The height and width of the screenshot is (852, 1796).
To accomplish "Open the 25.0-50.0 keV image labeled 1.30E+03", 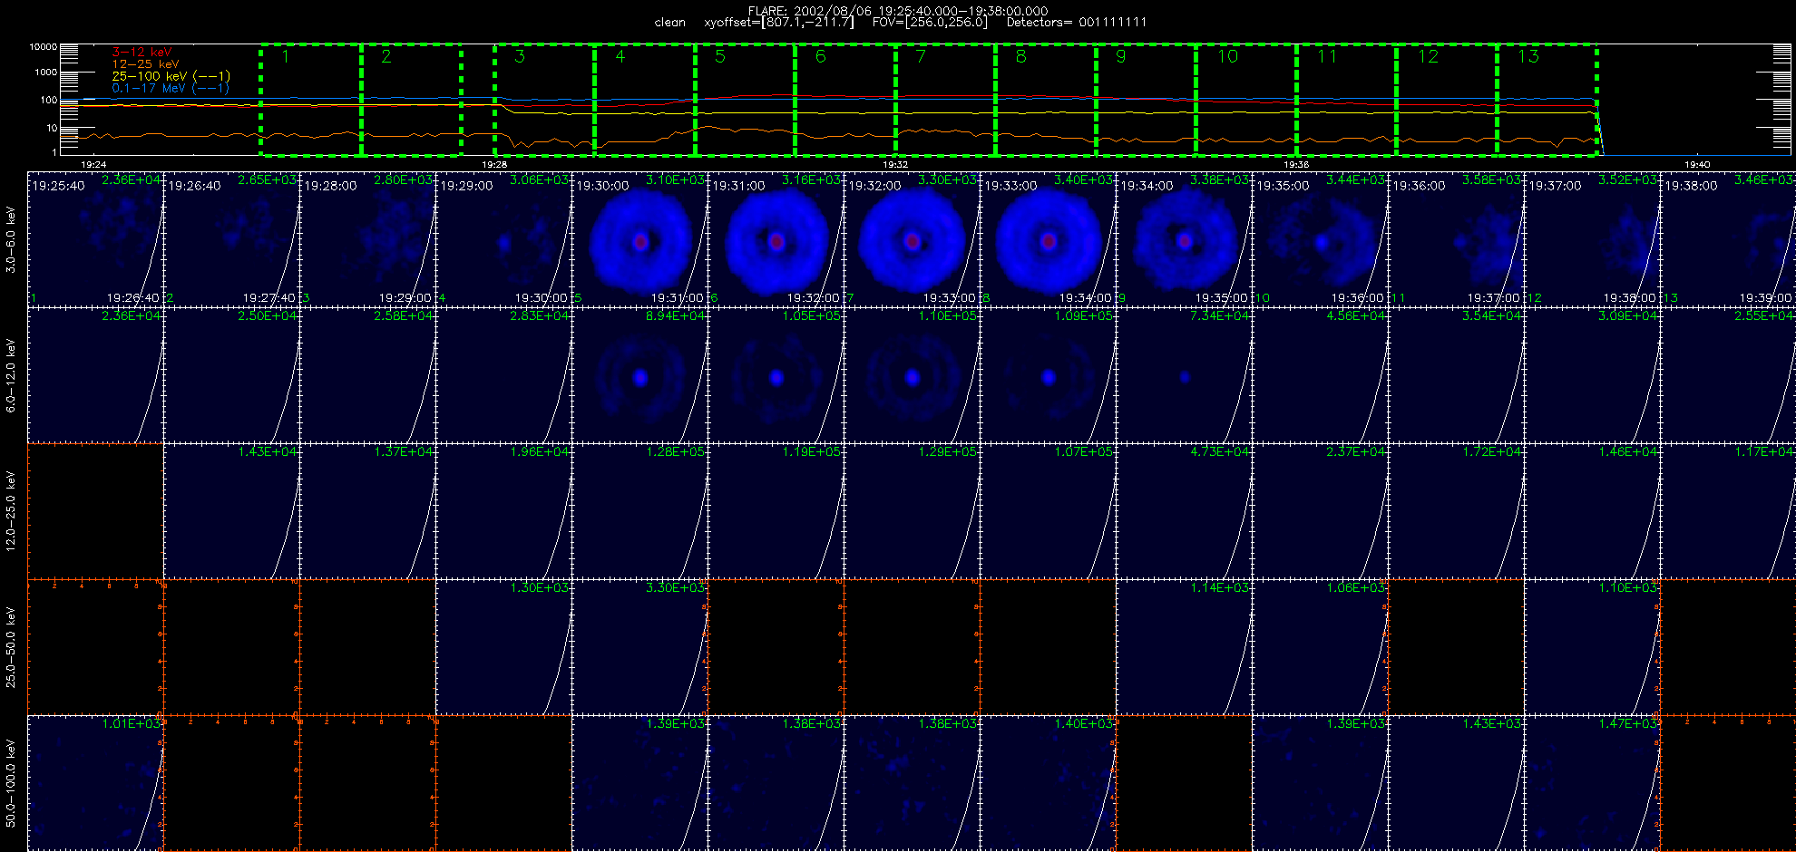I will pos(504,647).
